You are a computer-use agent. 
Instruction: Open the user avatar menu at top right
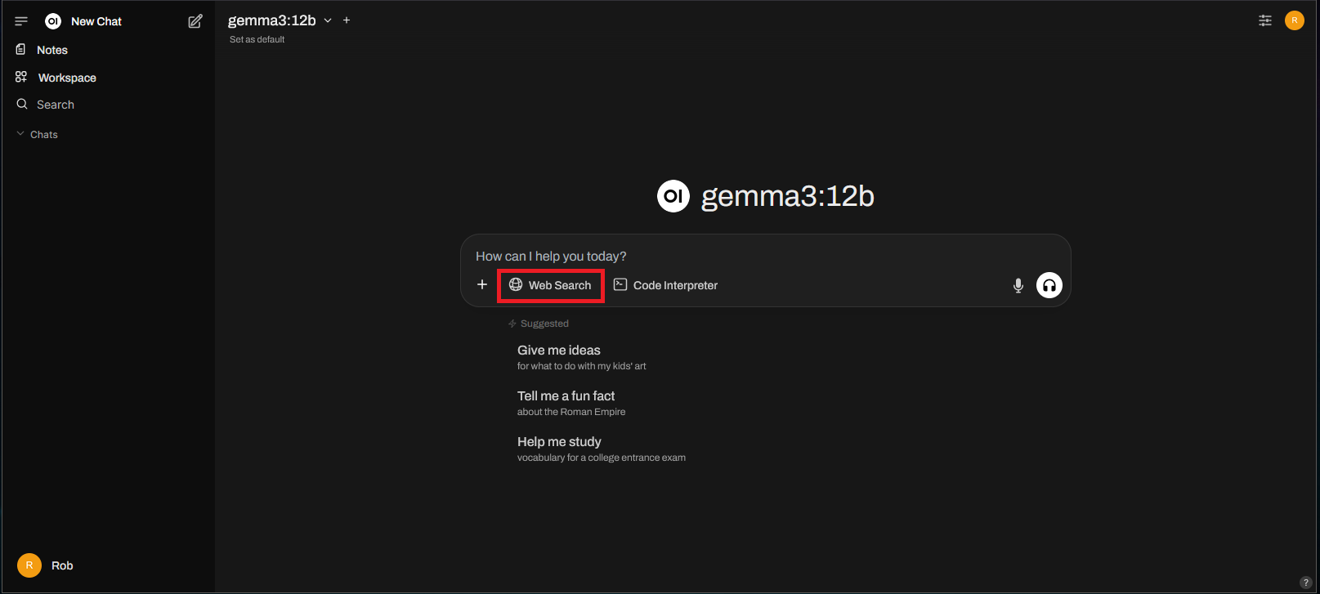point(1295,20)
